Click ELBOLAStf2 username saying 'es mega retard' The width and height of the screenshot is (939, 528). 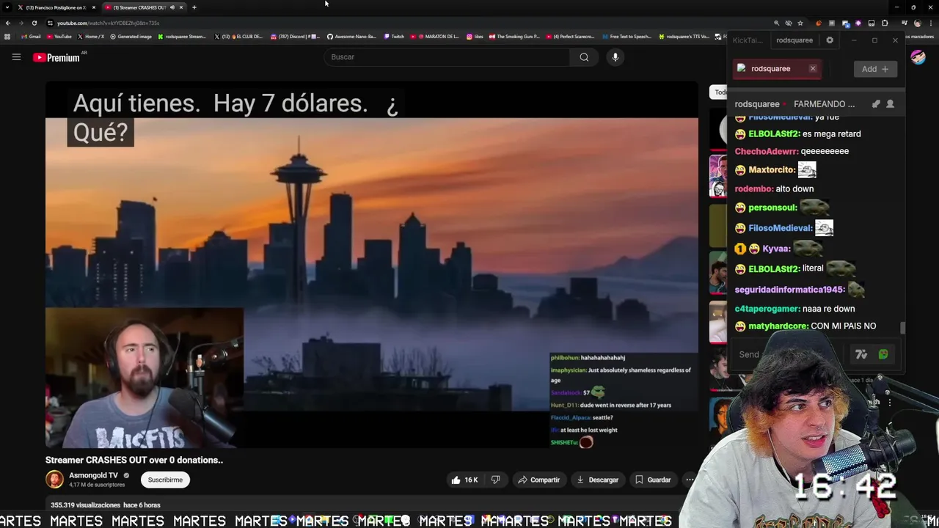click(773, 134)
